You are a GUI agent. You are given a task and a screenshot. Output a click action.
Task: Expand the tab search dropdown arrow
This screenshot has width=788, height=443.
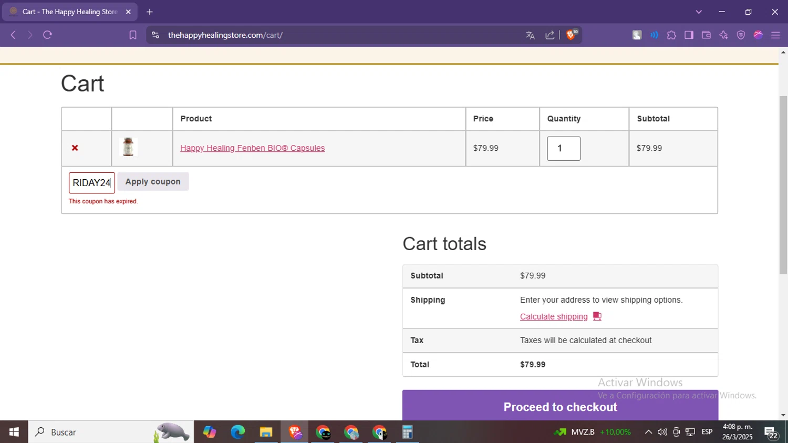point(699,12)
